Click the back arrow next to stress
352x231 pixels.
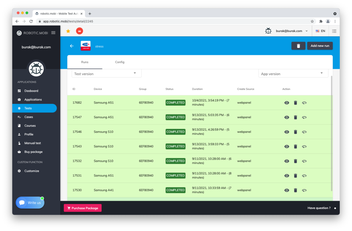point(72,46)
